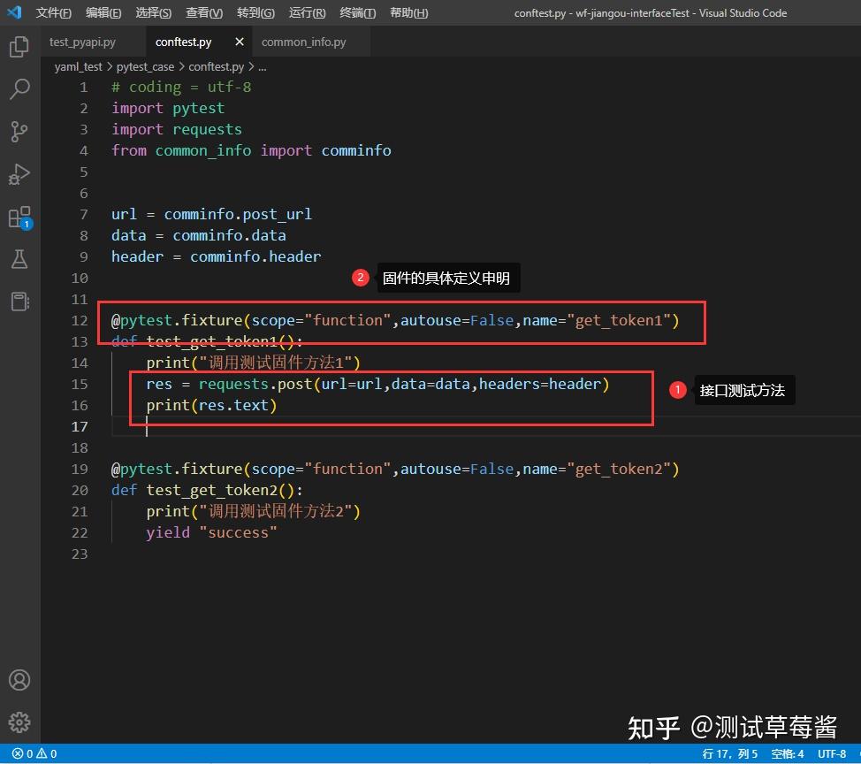Open the 查看(V) menu
This screenshot has height=764, width=861.
click(203, 12)
